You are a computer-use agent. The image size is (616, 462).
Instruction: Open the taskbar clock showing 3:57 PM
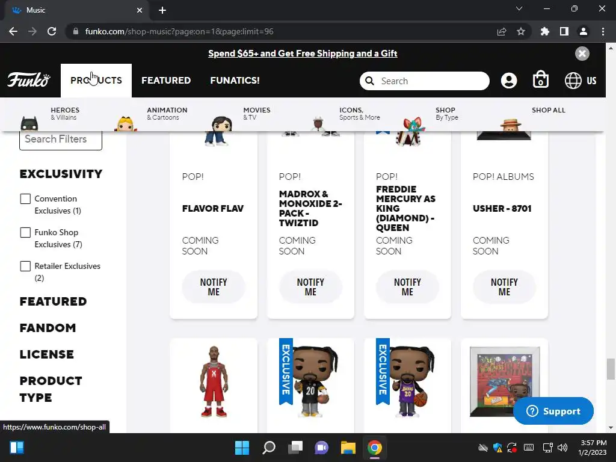tap(593, 448)
